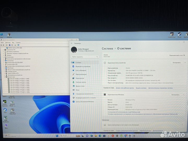
Task: Collapse the Процессоры tree node
Action: coord(5,77)
